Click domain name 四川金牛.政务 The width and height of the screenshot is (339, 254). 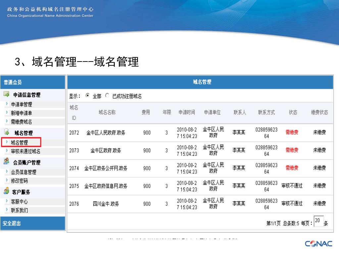pyautogui.click(x=106, y=204)
